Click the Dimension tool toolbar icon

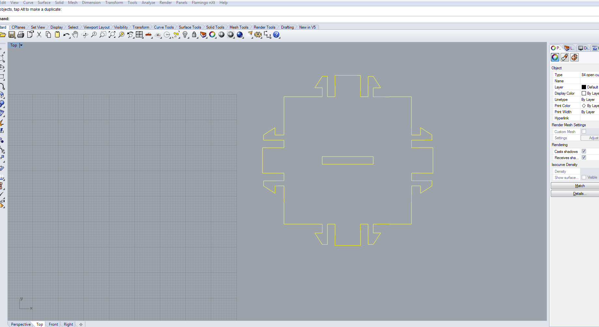[x=267, y=34]
